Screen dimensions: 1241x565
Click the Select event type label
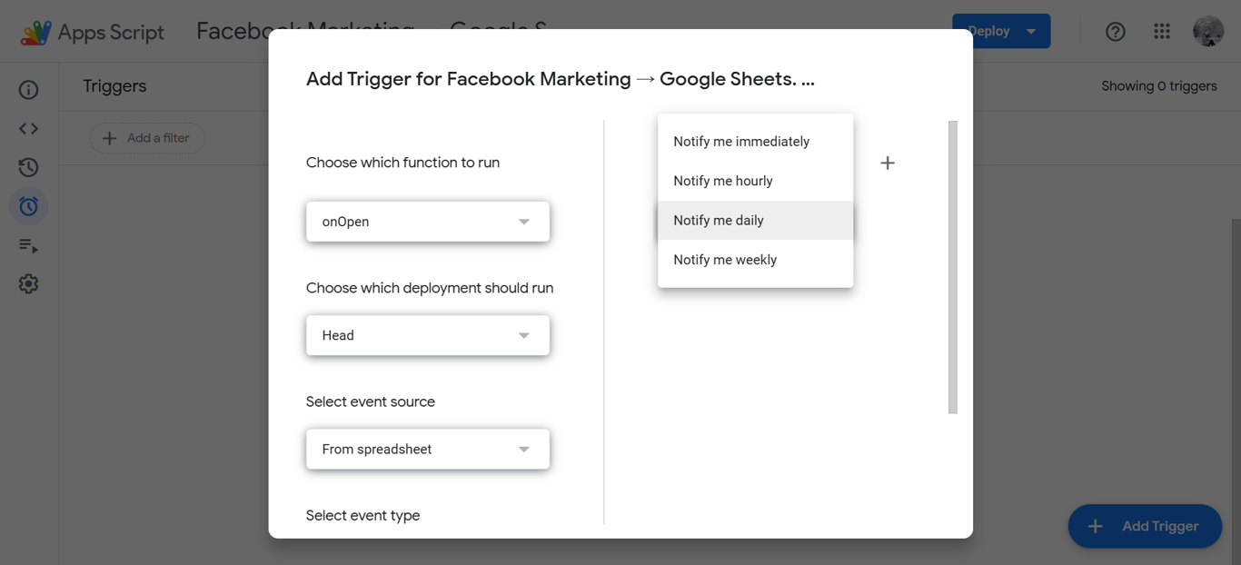point(363,516)
